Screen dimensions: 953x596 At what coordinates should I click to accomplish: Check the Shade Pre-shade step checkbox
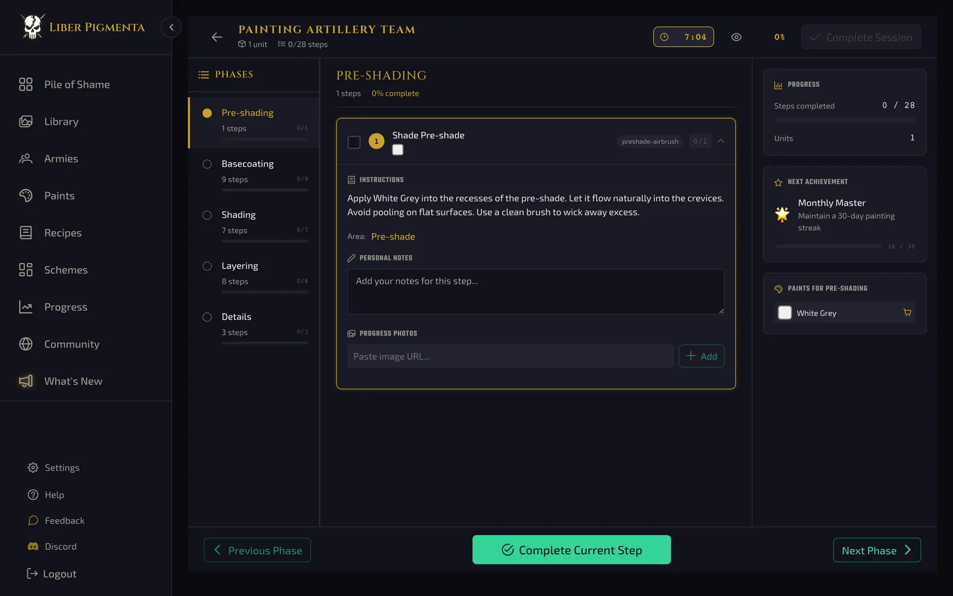point(354,142)
